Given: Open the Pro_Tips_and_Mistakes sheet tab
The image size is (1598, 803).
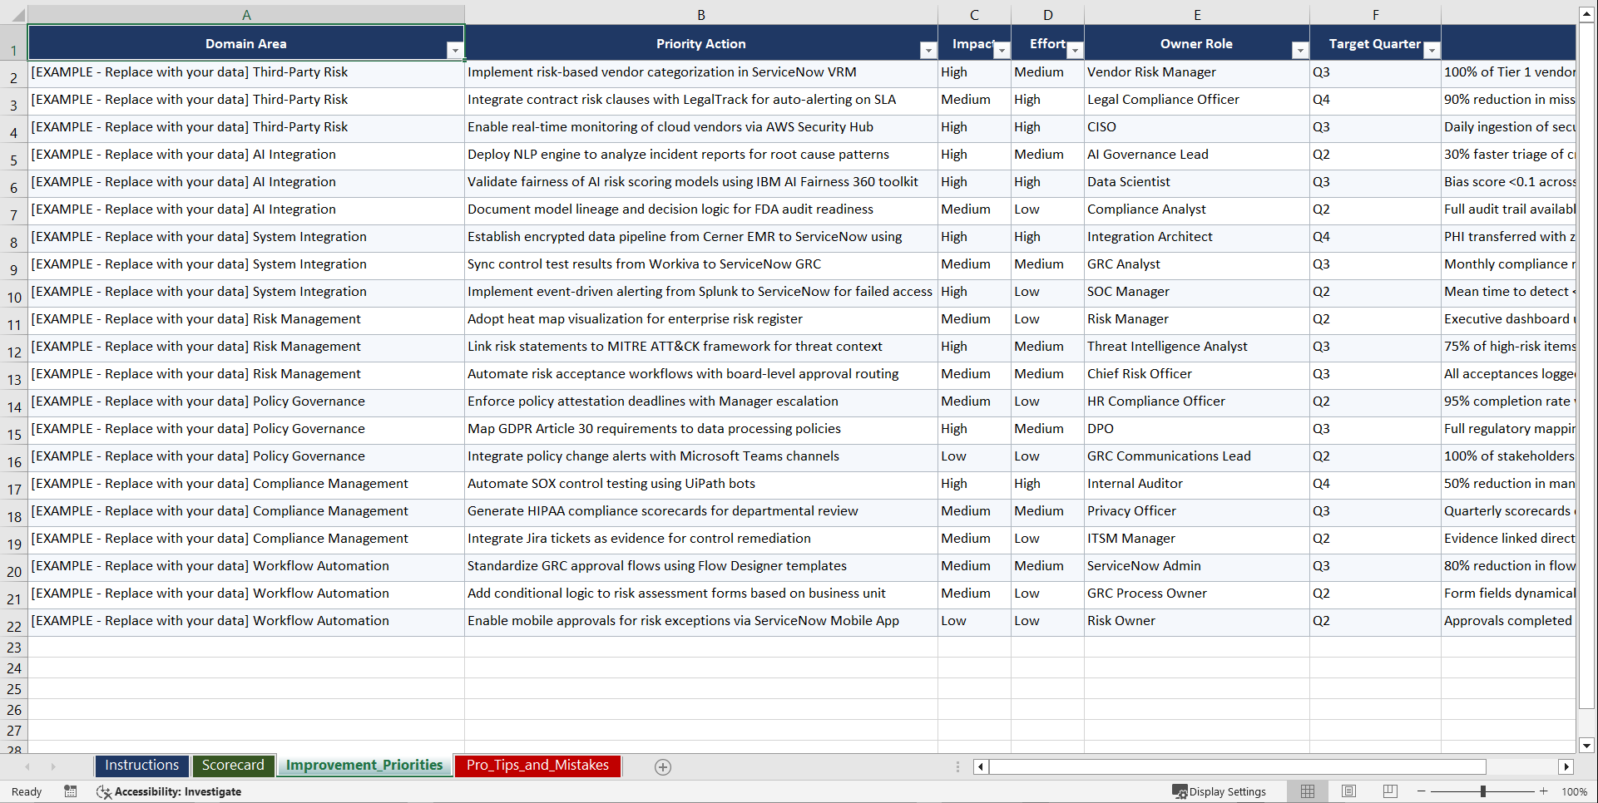Looking at the screenshot, I should coord(537,766).
